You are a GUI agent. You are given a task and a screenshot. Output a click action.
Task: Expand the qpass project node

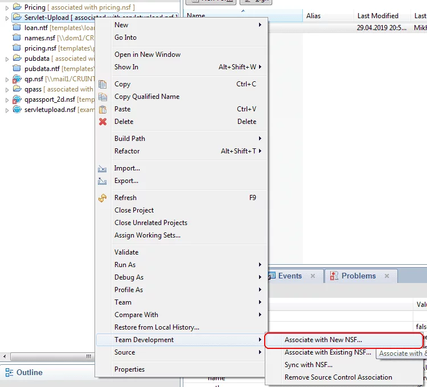[x=7, y=89]
